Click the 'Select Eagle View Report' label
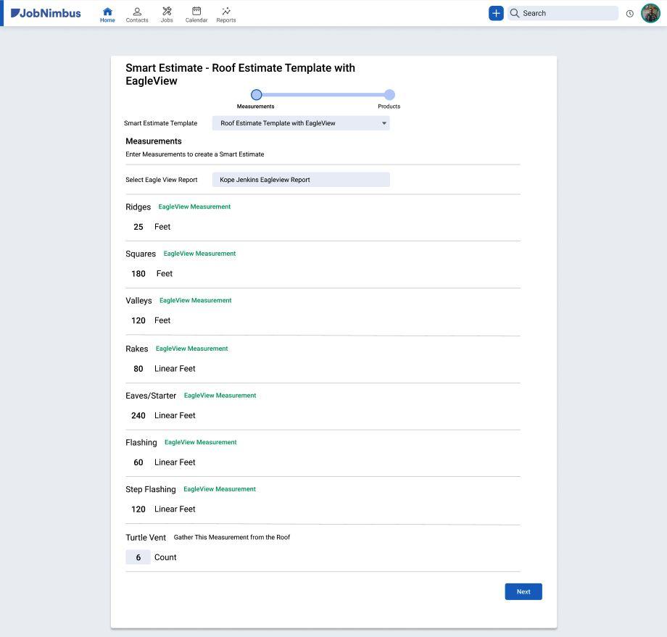Screen dimensions: 667x637 tap(161, 180)
